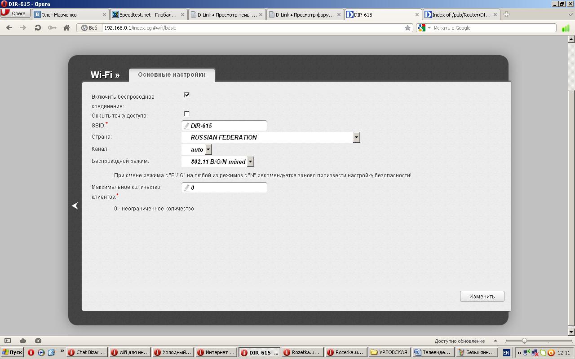Toggle the enable wireless connection checkbox

[x=187, y=95]
